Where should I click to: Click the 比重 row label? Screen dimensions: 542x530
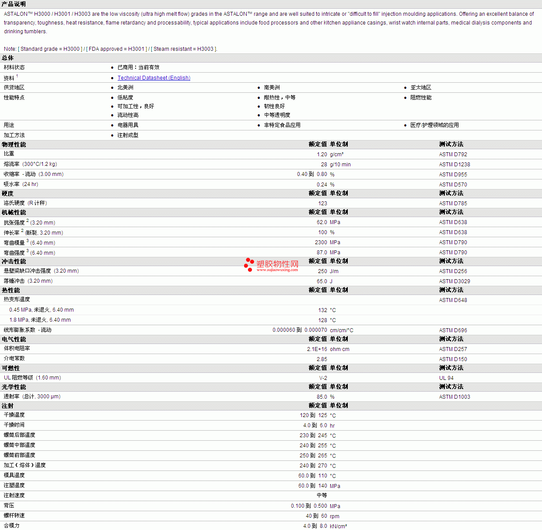pos(9,154)
